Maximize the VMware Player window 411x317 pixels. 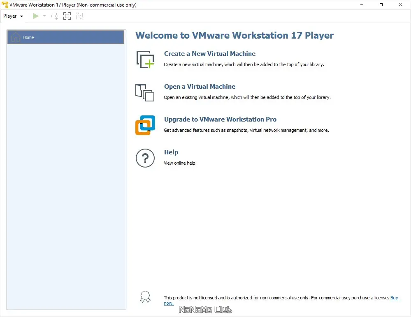(x=381, y=5)
